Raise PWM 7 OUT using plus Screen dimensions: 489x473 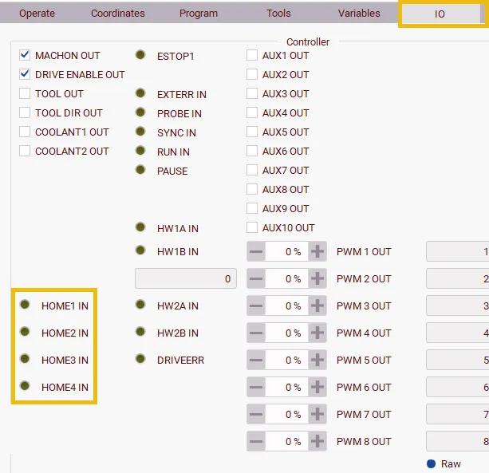[x=317, y=414]
